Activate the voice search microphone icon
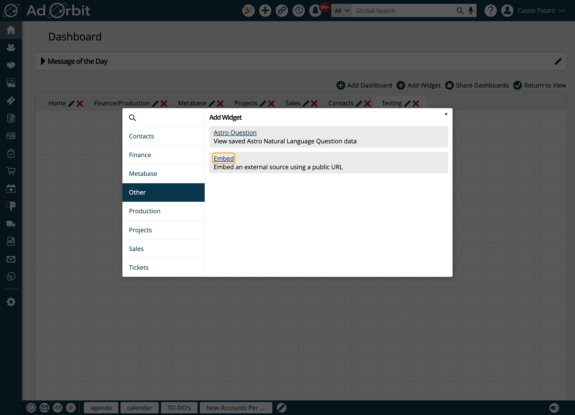This screenshot has height=415, width=575. coord(470,10)
